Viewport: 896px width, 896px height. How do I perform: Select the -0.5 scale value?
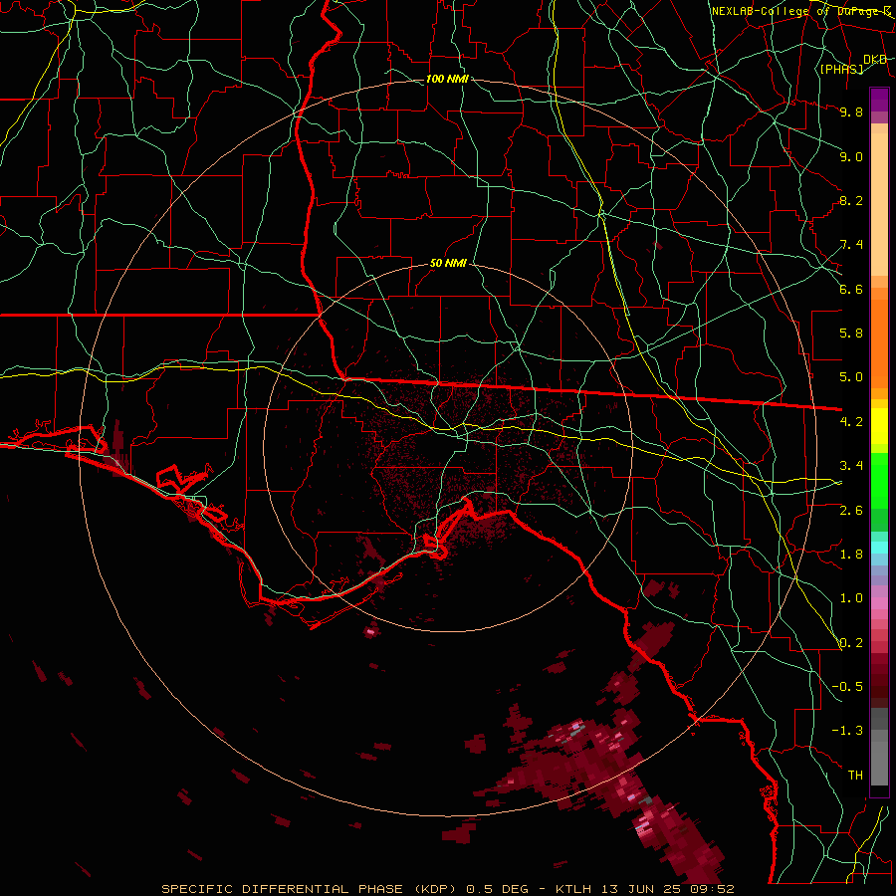pyautogui.click(x=847, y=687)
